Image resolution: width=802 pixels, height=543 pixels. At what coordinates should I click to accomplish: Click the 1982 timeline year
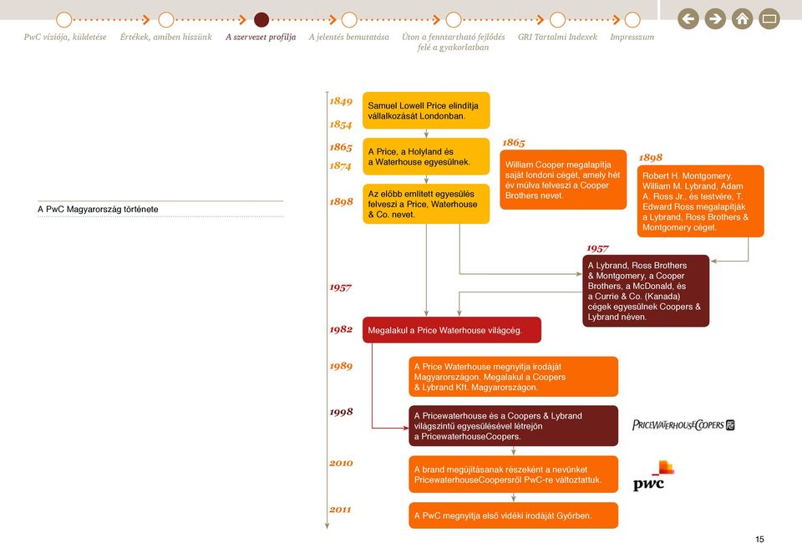[341, 329]
